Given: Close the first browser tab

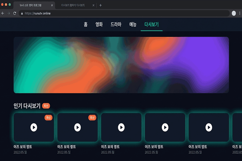Looking at the screenshot, I should [x=52, y=5].
